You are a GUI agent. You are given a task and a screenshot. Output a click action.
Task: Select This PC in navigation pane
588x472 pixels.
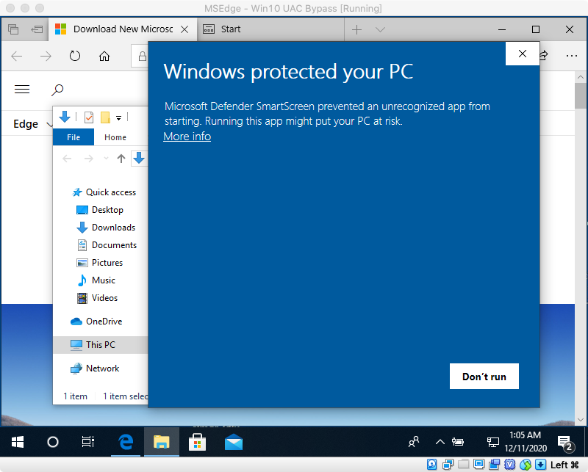click(101, 344)
